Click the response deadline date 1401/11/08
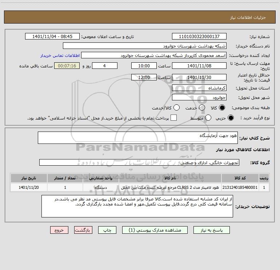Viewport: 280px width, 270px height. (x=199, y=66)
